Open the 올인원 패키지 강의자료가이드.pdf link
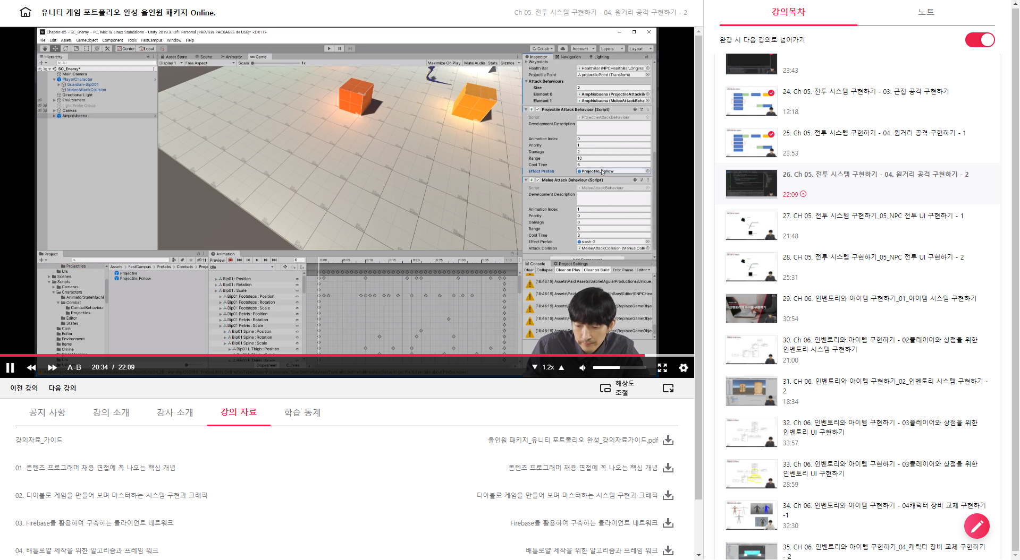This screenshot has height=560, width=1020. point(573,440)
